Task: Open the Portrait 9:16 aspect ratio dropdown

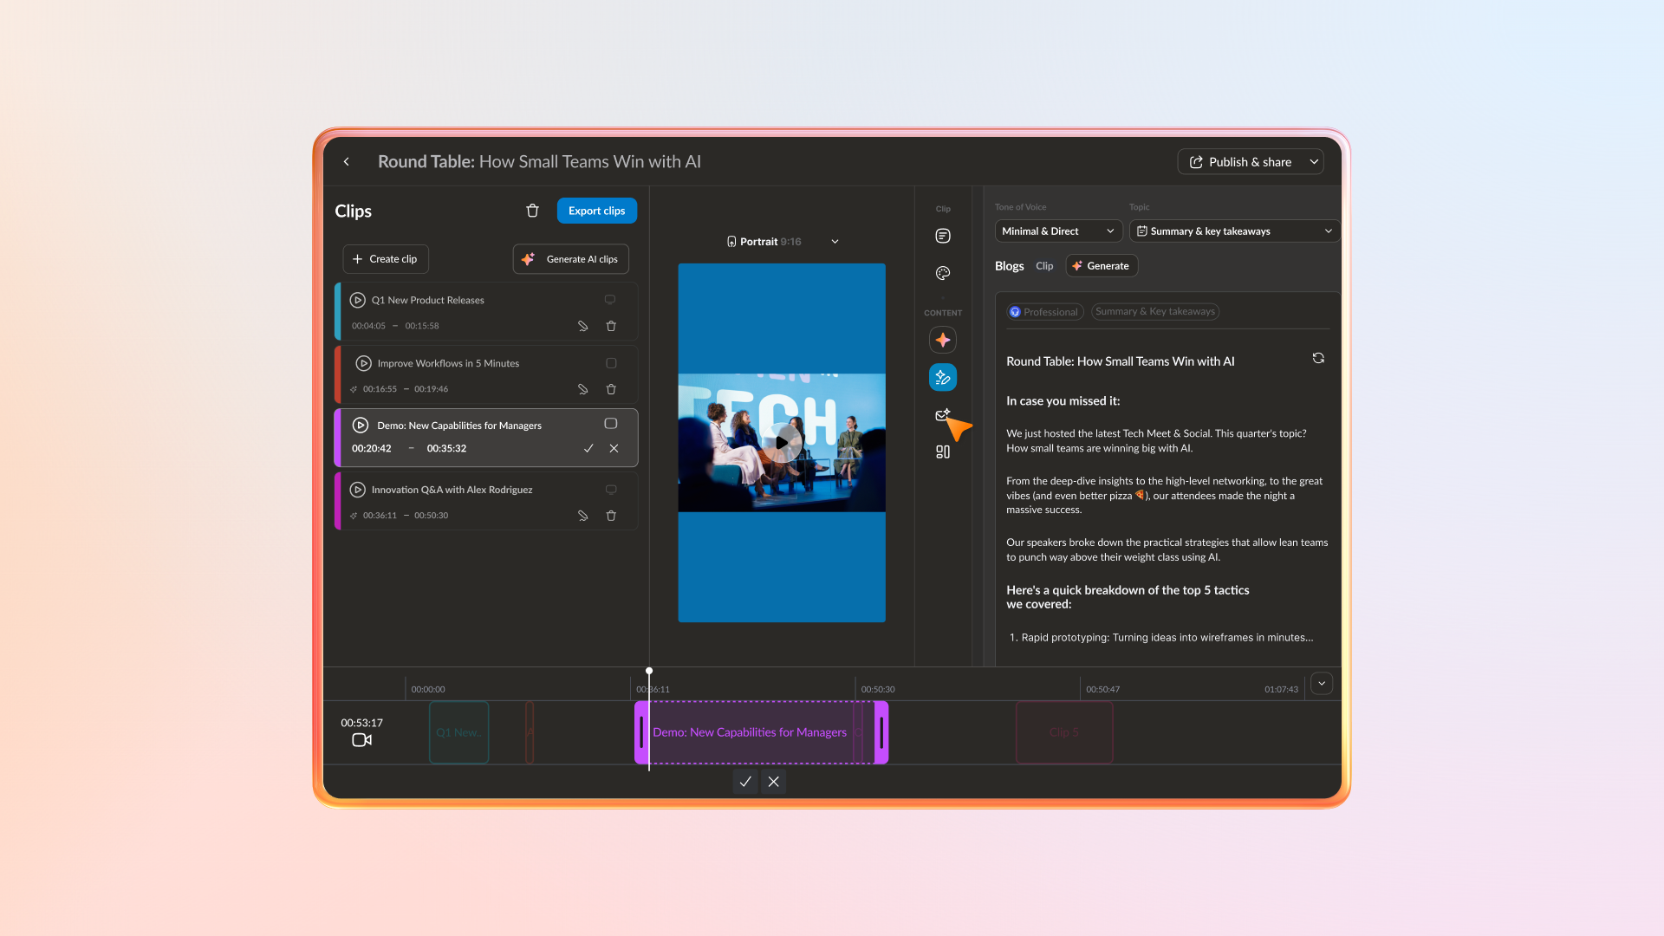Action: pyautogui.click(x=835, y=241)
